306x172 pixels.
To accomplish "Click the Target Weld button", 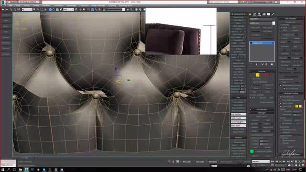I will [x=268, y=128].
